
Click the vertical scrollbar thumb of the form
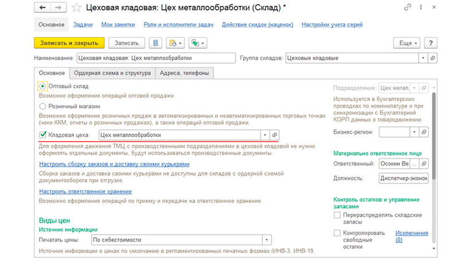(434, 136)
